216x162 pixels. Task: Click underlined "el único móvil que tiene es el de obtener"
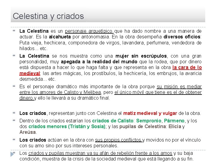[158, 92]
